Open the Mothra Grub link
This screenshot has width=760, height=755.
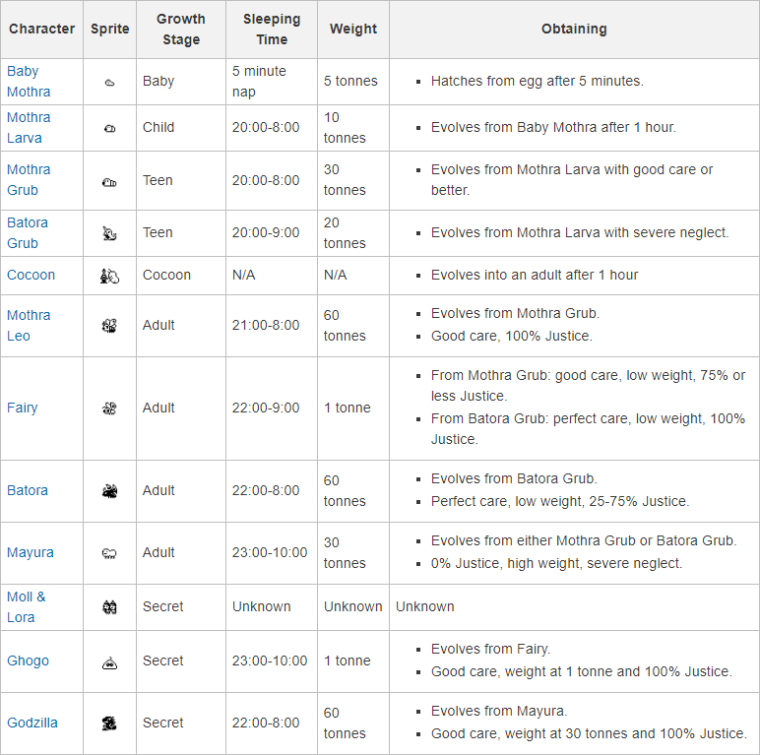point(28,179)
